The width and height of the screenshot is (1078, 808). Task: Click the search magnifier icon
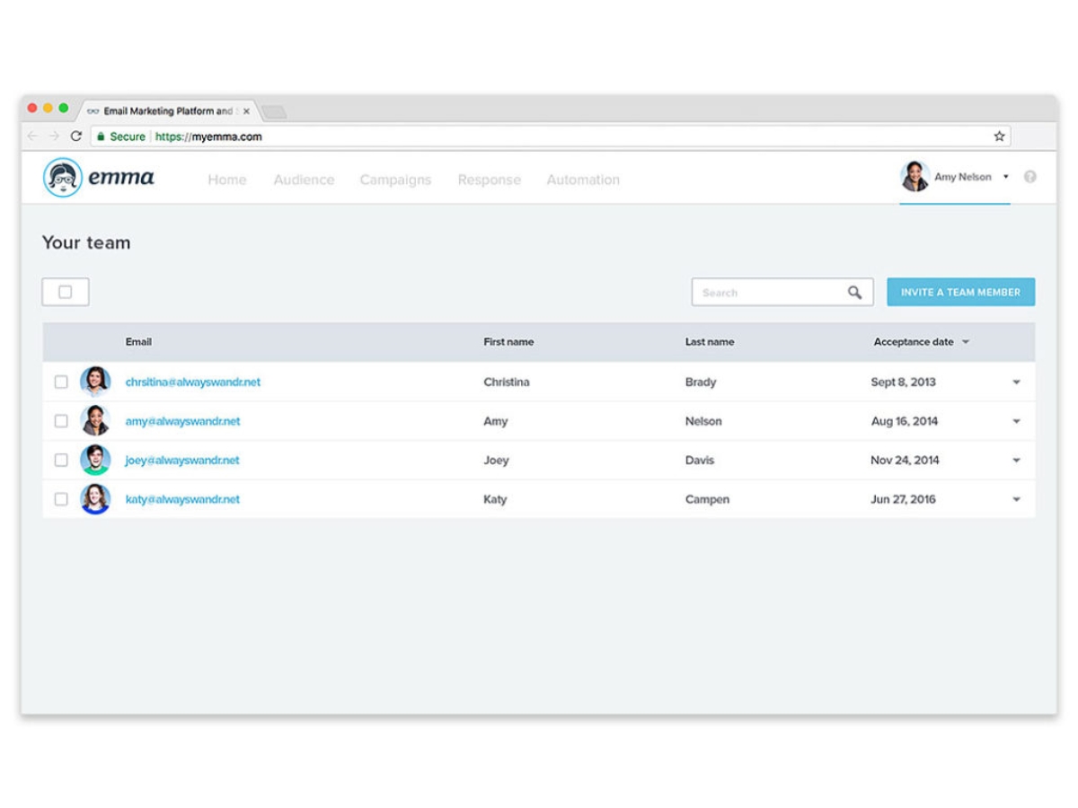[854, 293]
